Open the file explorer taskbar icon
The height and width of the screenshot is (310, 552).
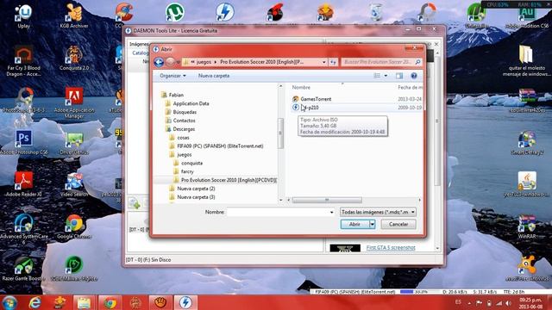85,302
